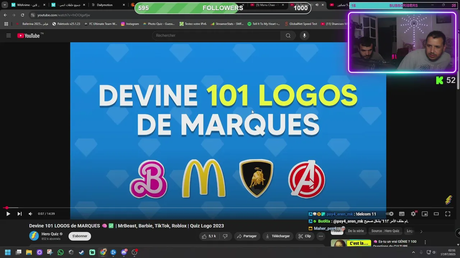
Task: Run the search magnifier button
Action: (x=288, y=35)
